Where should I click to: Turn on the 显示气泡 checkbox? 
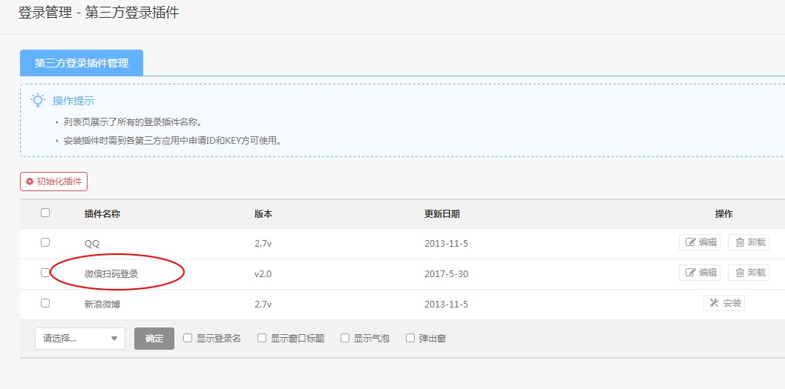(x=345, y=338)
